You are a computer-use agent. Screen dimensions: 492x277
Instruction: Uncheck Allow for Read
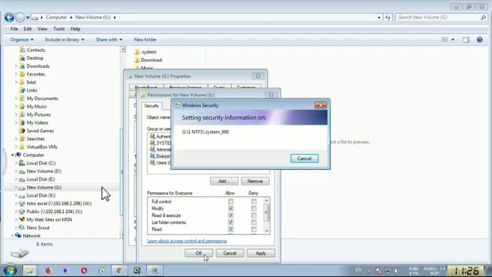pyautogui.click(x=231, y=229)
